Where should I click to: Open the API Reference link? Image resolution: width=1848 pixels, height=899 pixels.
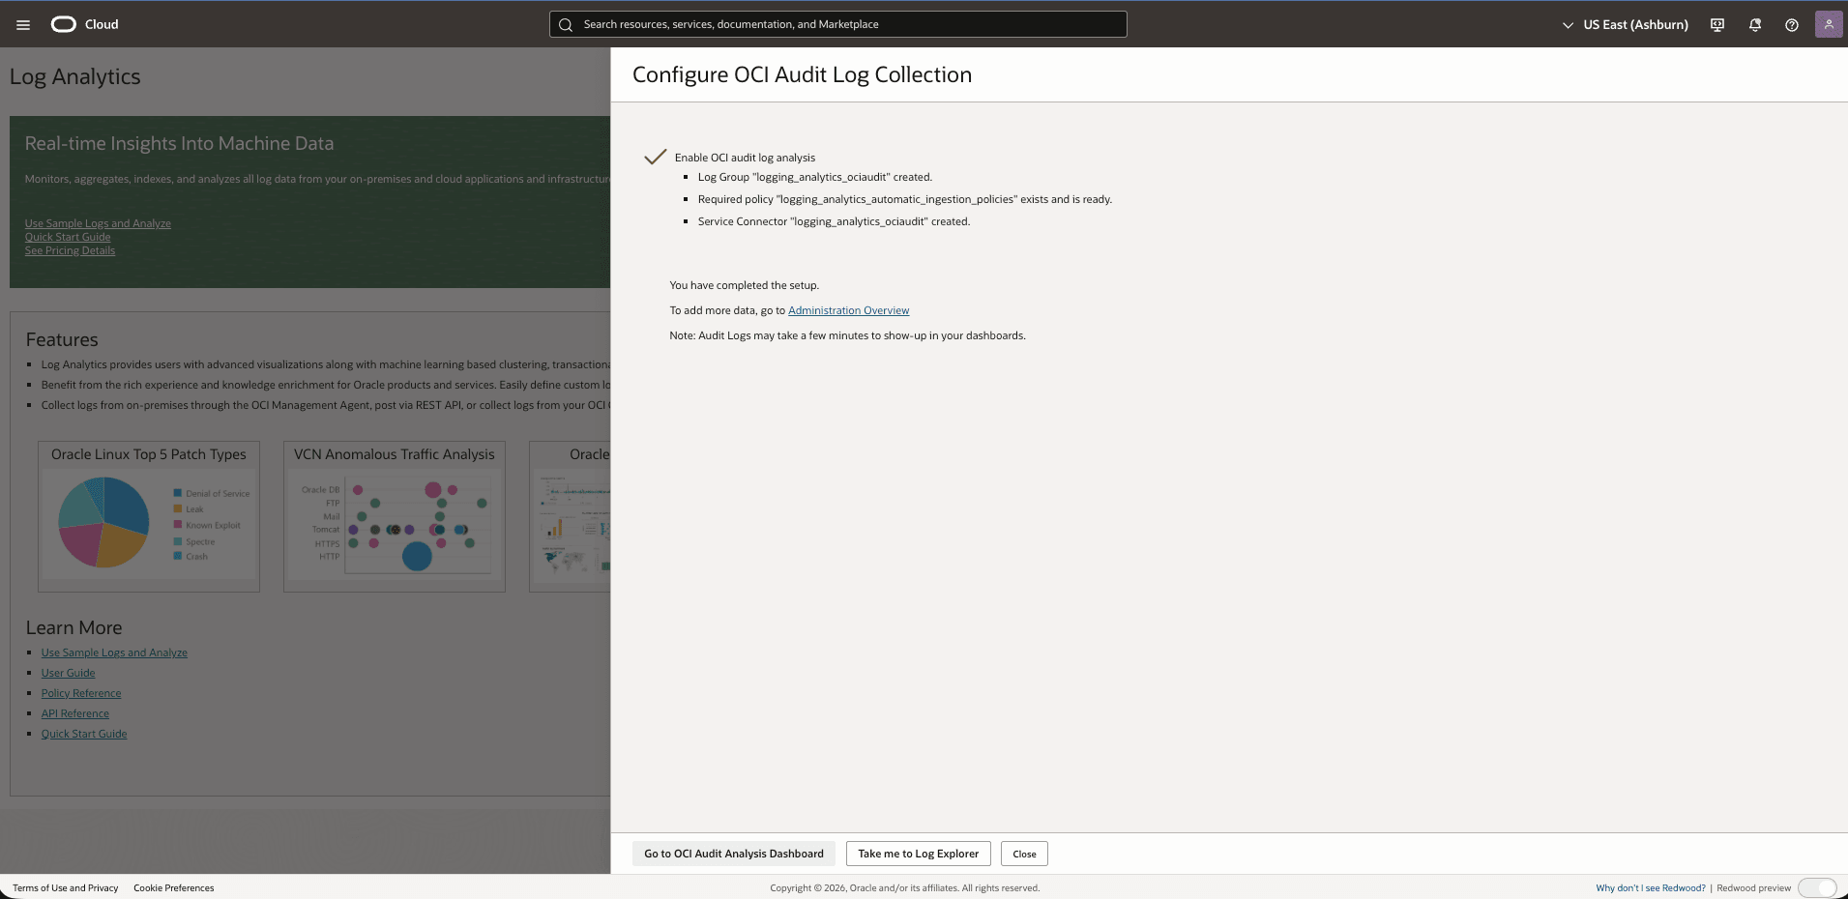[x=74, y=713]
